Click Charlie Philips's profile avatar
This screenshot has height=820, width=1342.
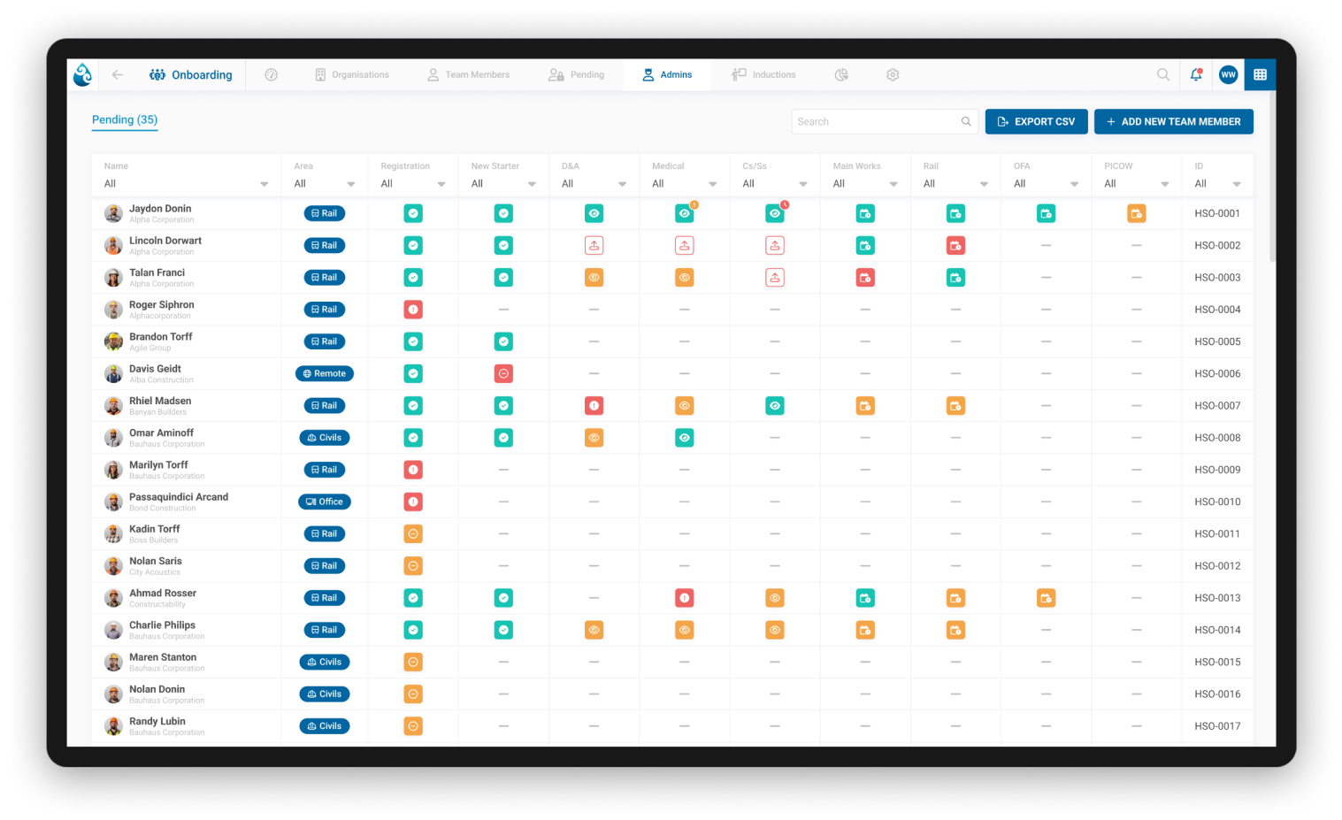click(113, 630)
